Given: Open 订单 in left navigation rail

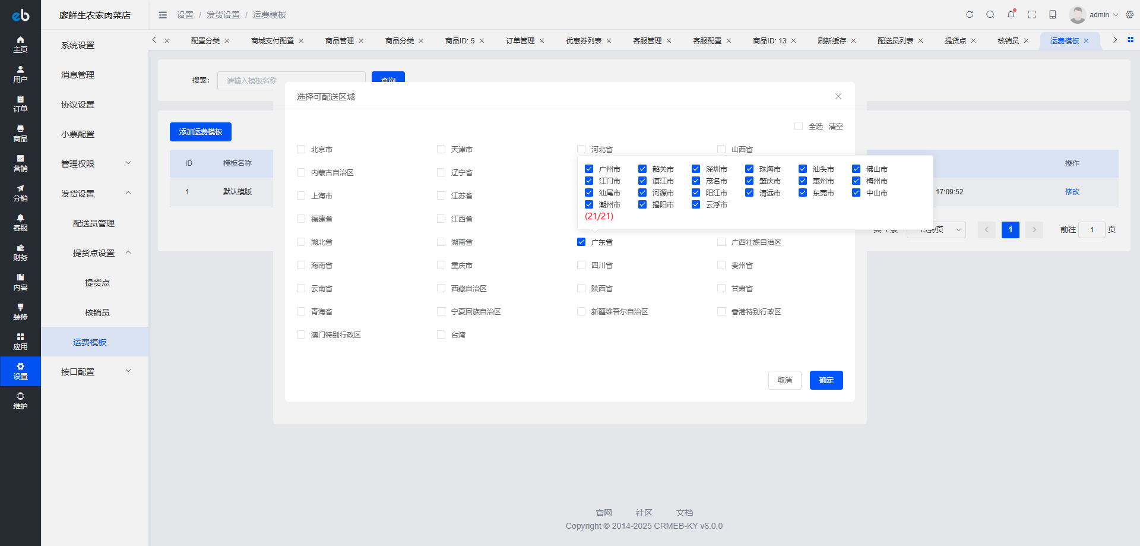Looking at the screenshot, I should (x=20, y=104).
